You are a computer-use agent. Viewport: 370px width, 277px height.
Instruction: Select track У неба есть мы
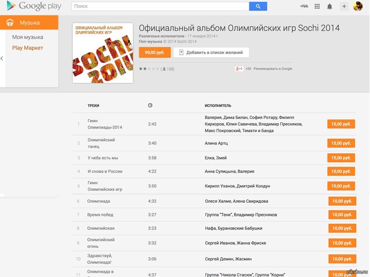click(103, 158)
